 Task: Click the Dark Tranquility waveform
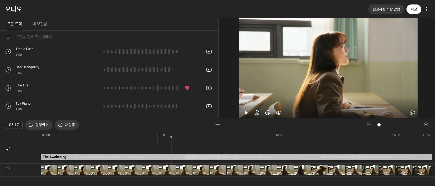coord(141,70)
